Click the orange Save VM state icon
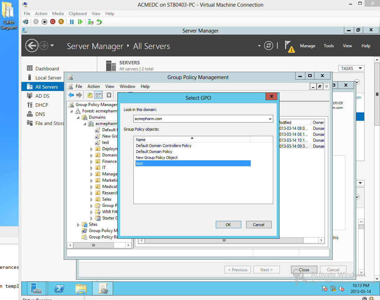Viewport: 380px width, 300px height. click(61, 22)
